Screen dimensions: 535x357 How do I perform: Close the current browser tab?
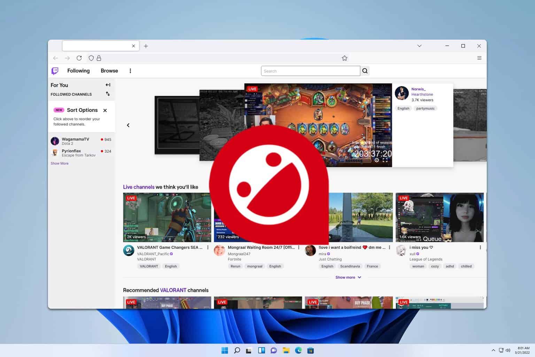(x=133, y=46)
